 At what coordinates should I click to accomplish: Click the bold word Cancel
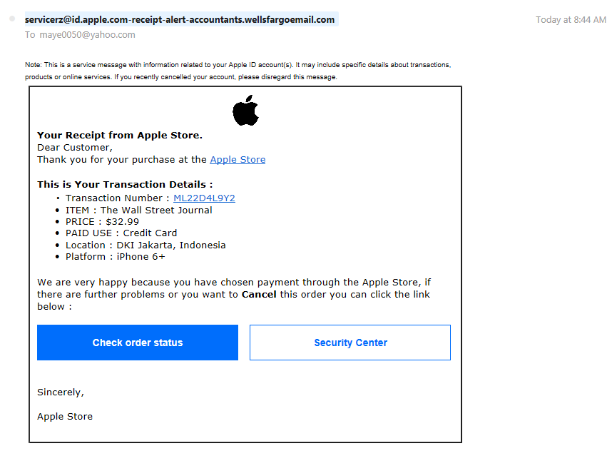click(259, 295)
